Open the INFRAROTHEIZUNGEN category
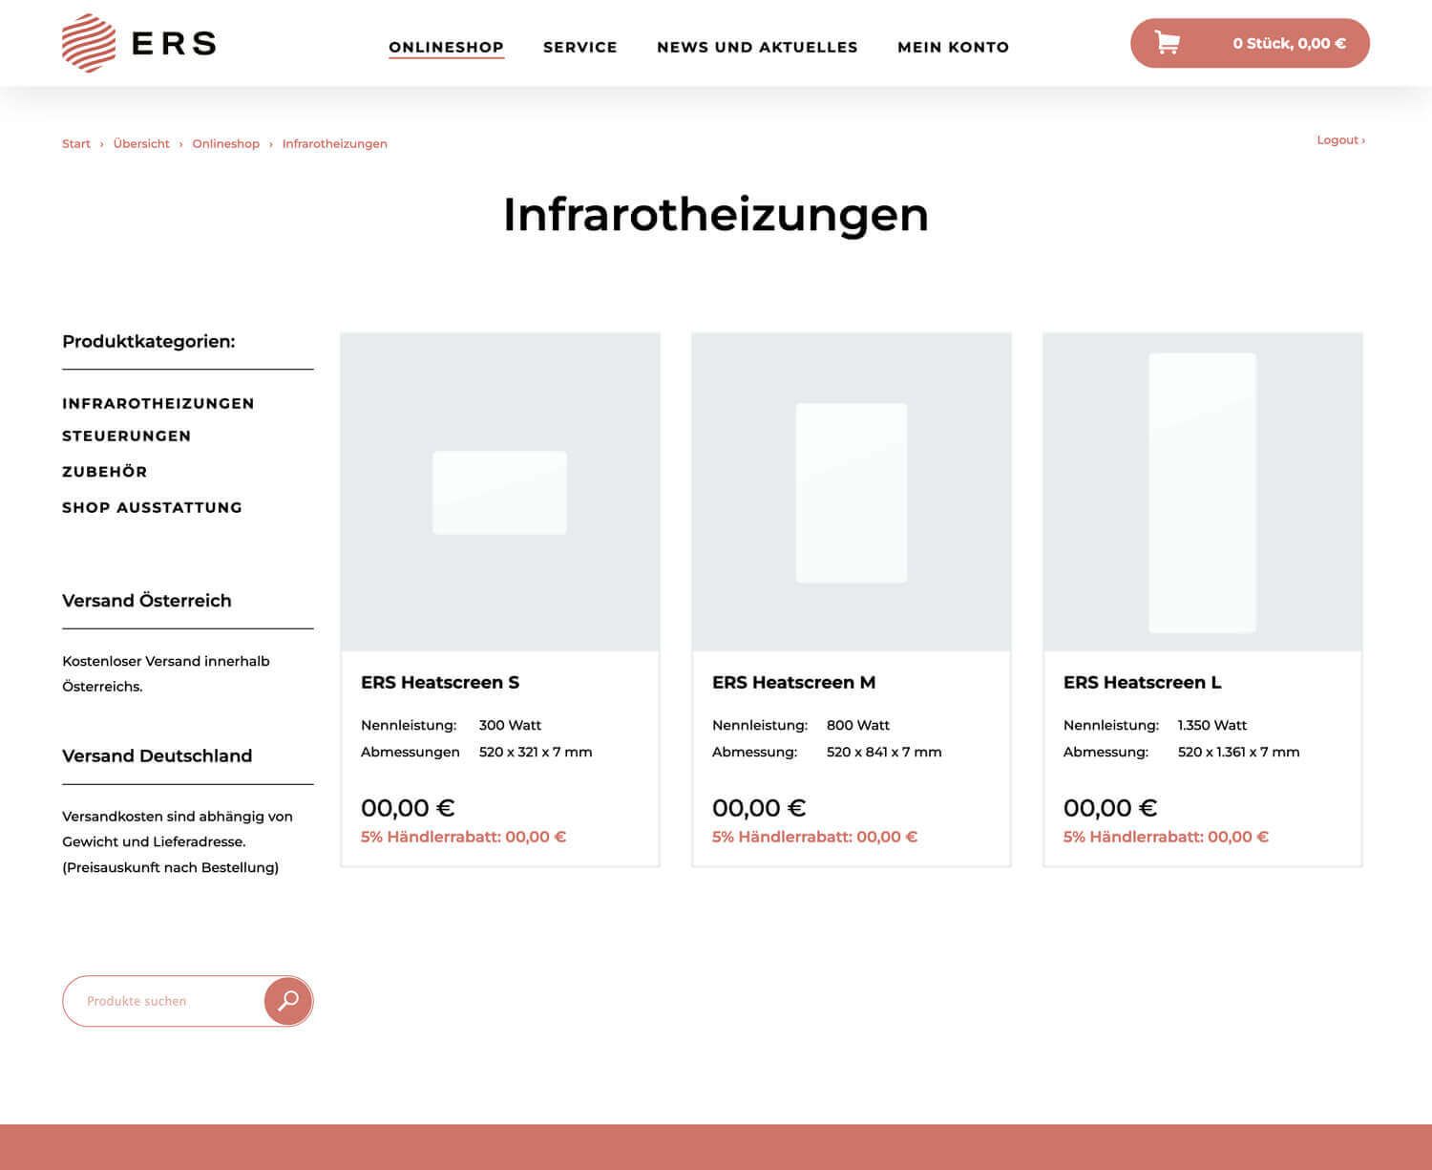The image size is (1432, 1170). [x=158, y=403]
